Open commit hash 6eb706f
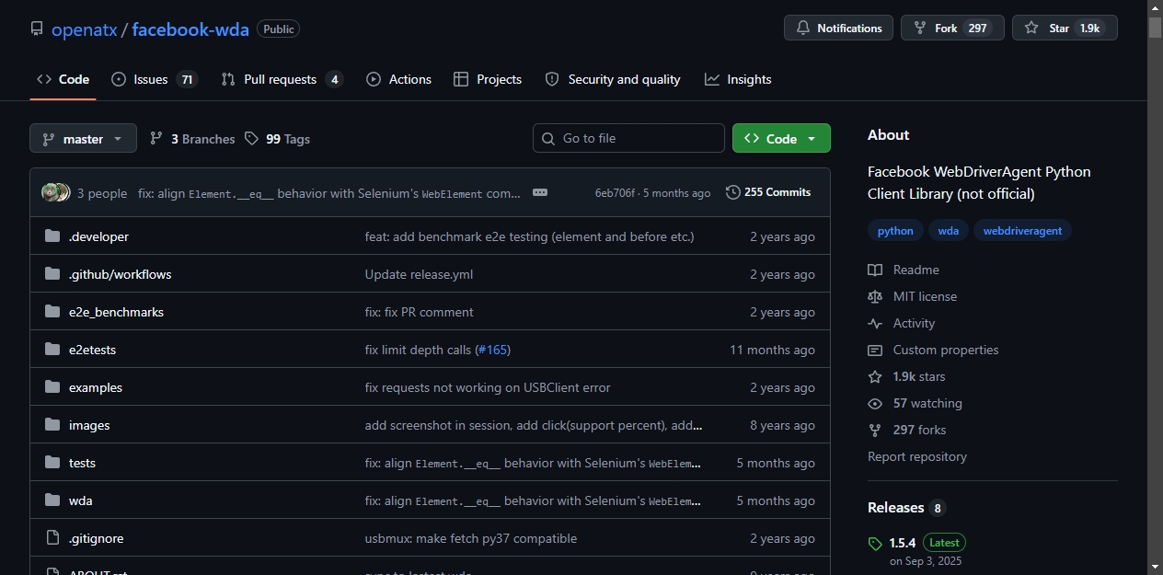The width and height of the screenshot is (1163, 575). coord(615,193)
